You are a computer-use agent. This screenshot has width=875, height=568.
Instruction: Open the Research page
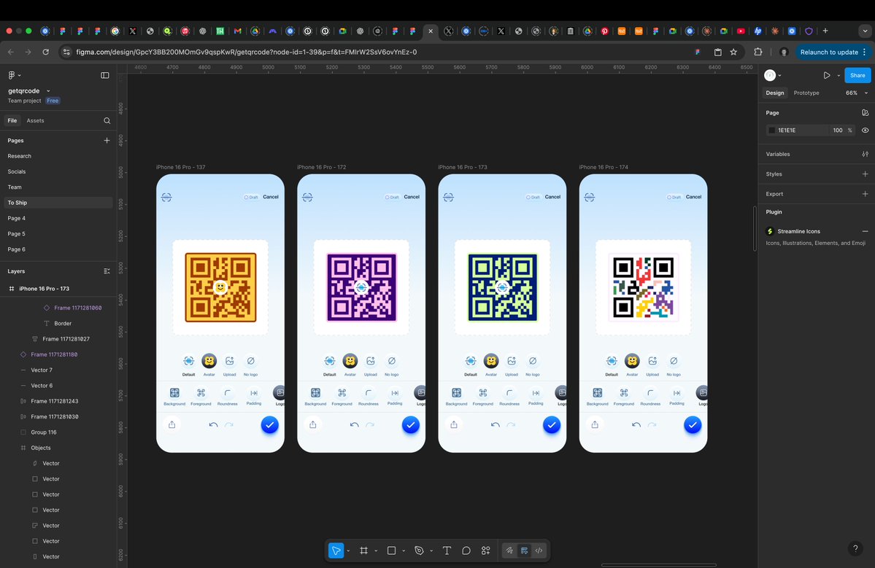(20, 156)
